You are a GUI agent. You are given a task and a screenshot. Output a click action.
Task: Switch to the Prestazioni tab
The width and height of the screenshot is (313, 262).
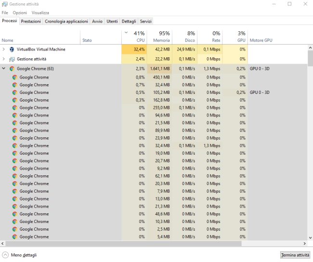(31, 21)
